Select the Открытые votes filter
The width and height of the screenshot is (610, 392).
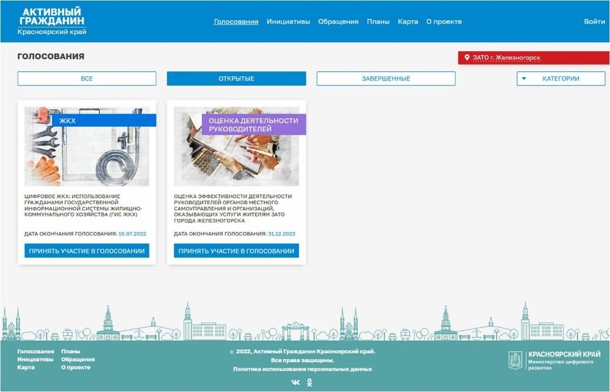236,79
